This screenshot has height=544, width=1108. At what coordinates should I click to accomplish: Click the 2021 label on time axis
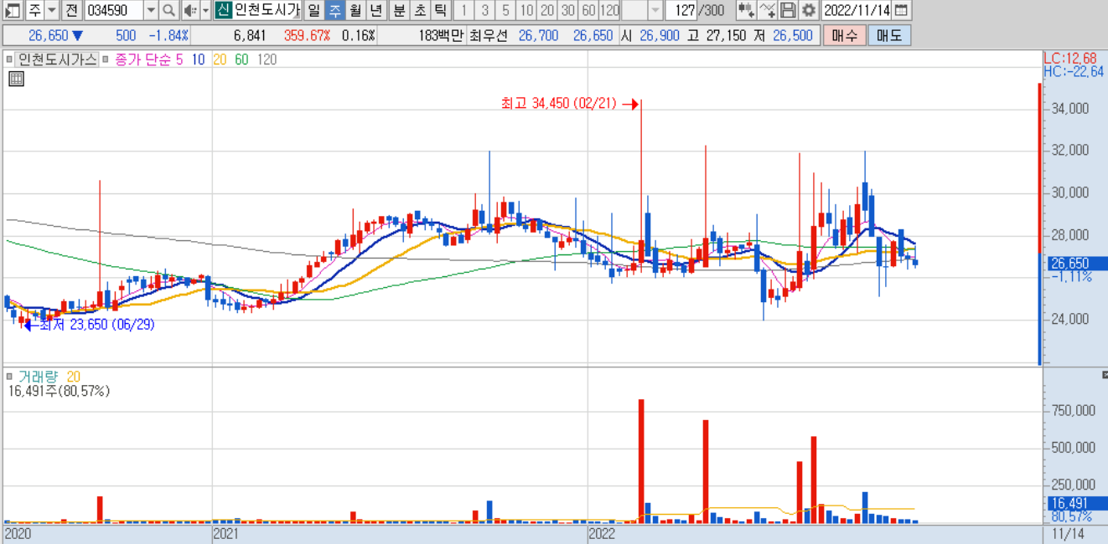(x=227, y=533)
